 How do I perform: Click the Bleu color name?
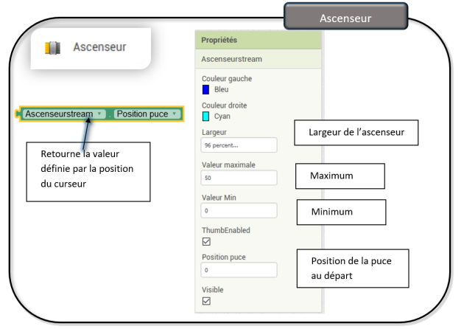coord(221,89)
